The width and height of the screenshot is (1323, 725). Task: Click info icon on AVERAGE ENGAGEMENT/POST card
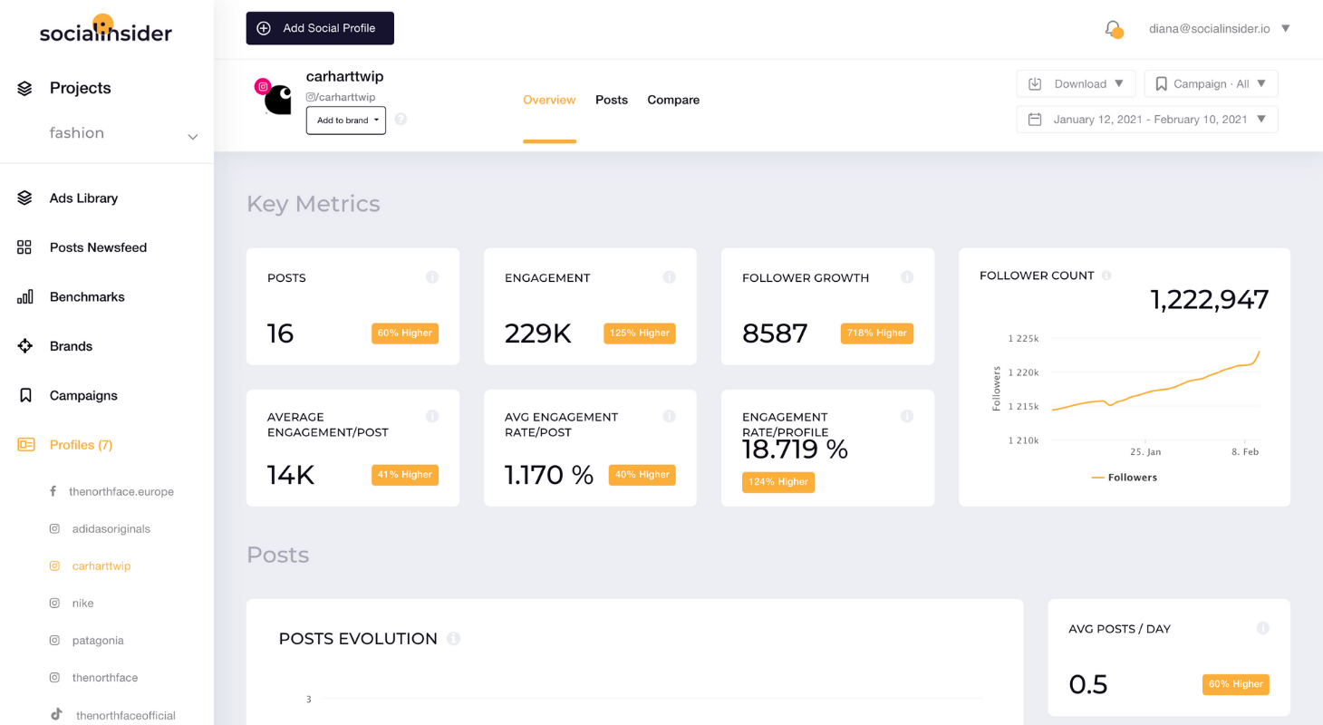tap(432, 416)
